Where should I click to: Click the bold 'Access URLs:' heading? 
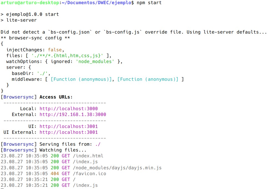[x=56, y=97]
